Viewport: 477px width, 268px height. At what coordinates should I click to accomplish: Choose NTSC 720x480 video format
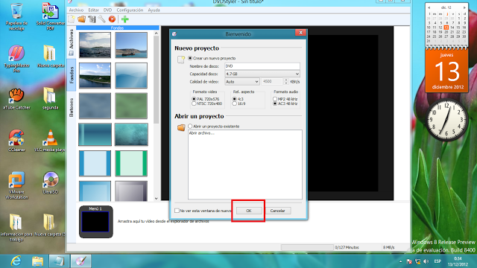click(x=194, y=103)
